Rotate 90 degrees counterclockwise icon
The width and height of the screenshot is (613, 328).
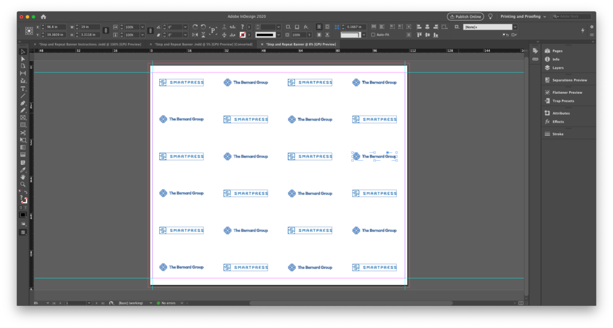click(204, 27)
